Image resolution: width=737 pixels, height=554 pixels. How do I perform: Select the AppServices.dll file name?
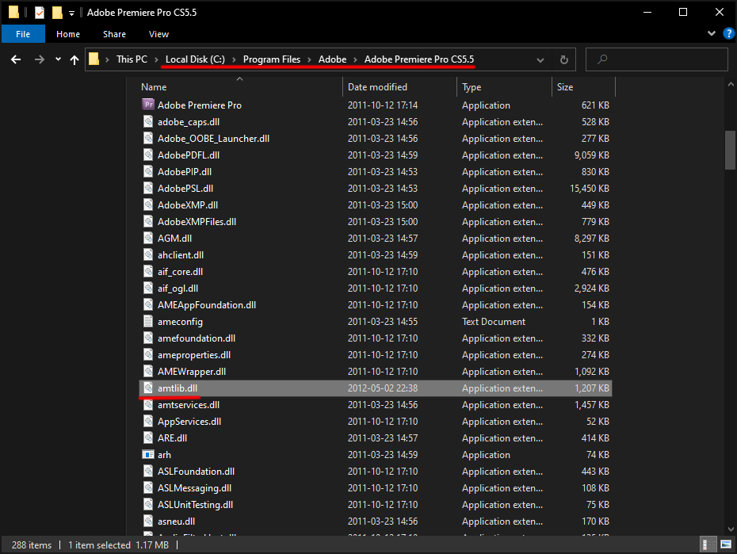[189, 422]
